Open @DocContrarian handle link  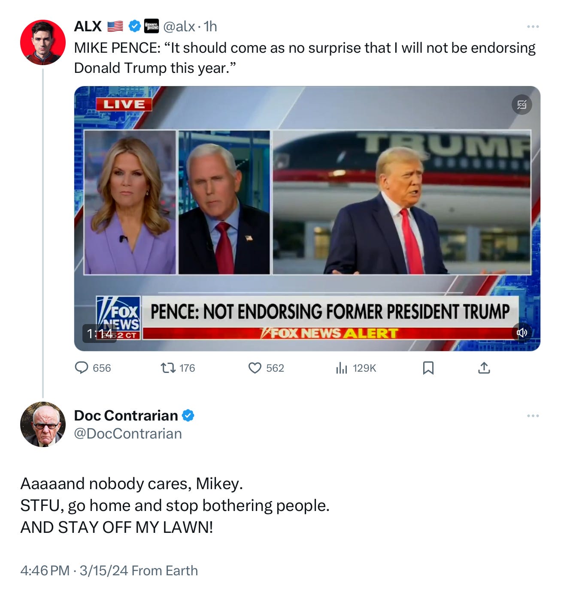click(128, 434)
